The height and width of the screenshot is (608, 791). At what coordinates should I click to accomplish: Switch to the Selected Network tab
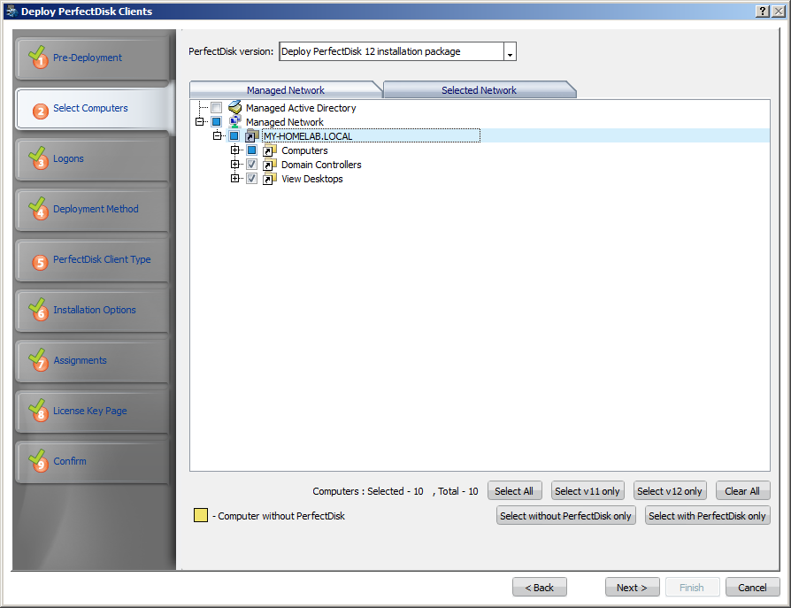coord(479,90)
